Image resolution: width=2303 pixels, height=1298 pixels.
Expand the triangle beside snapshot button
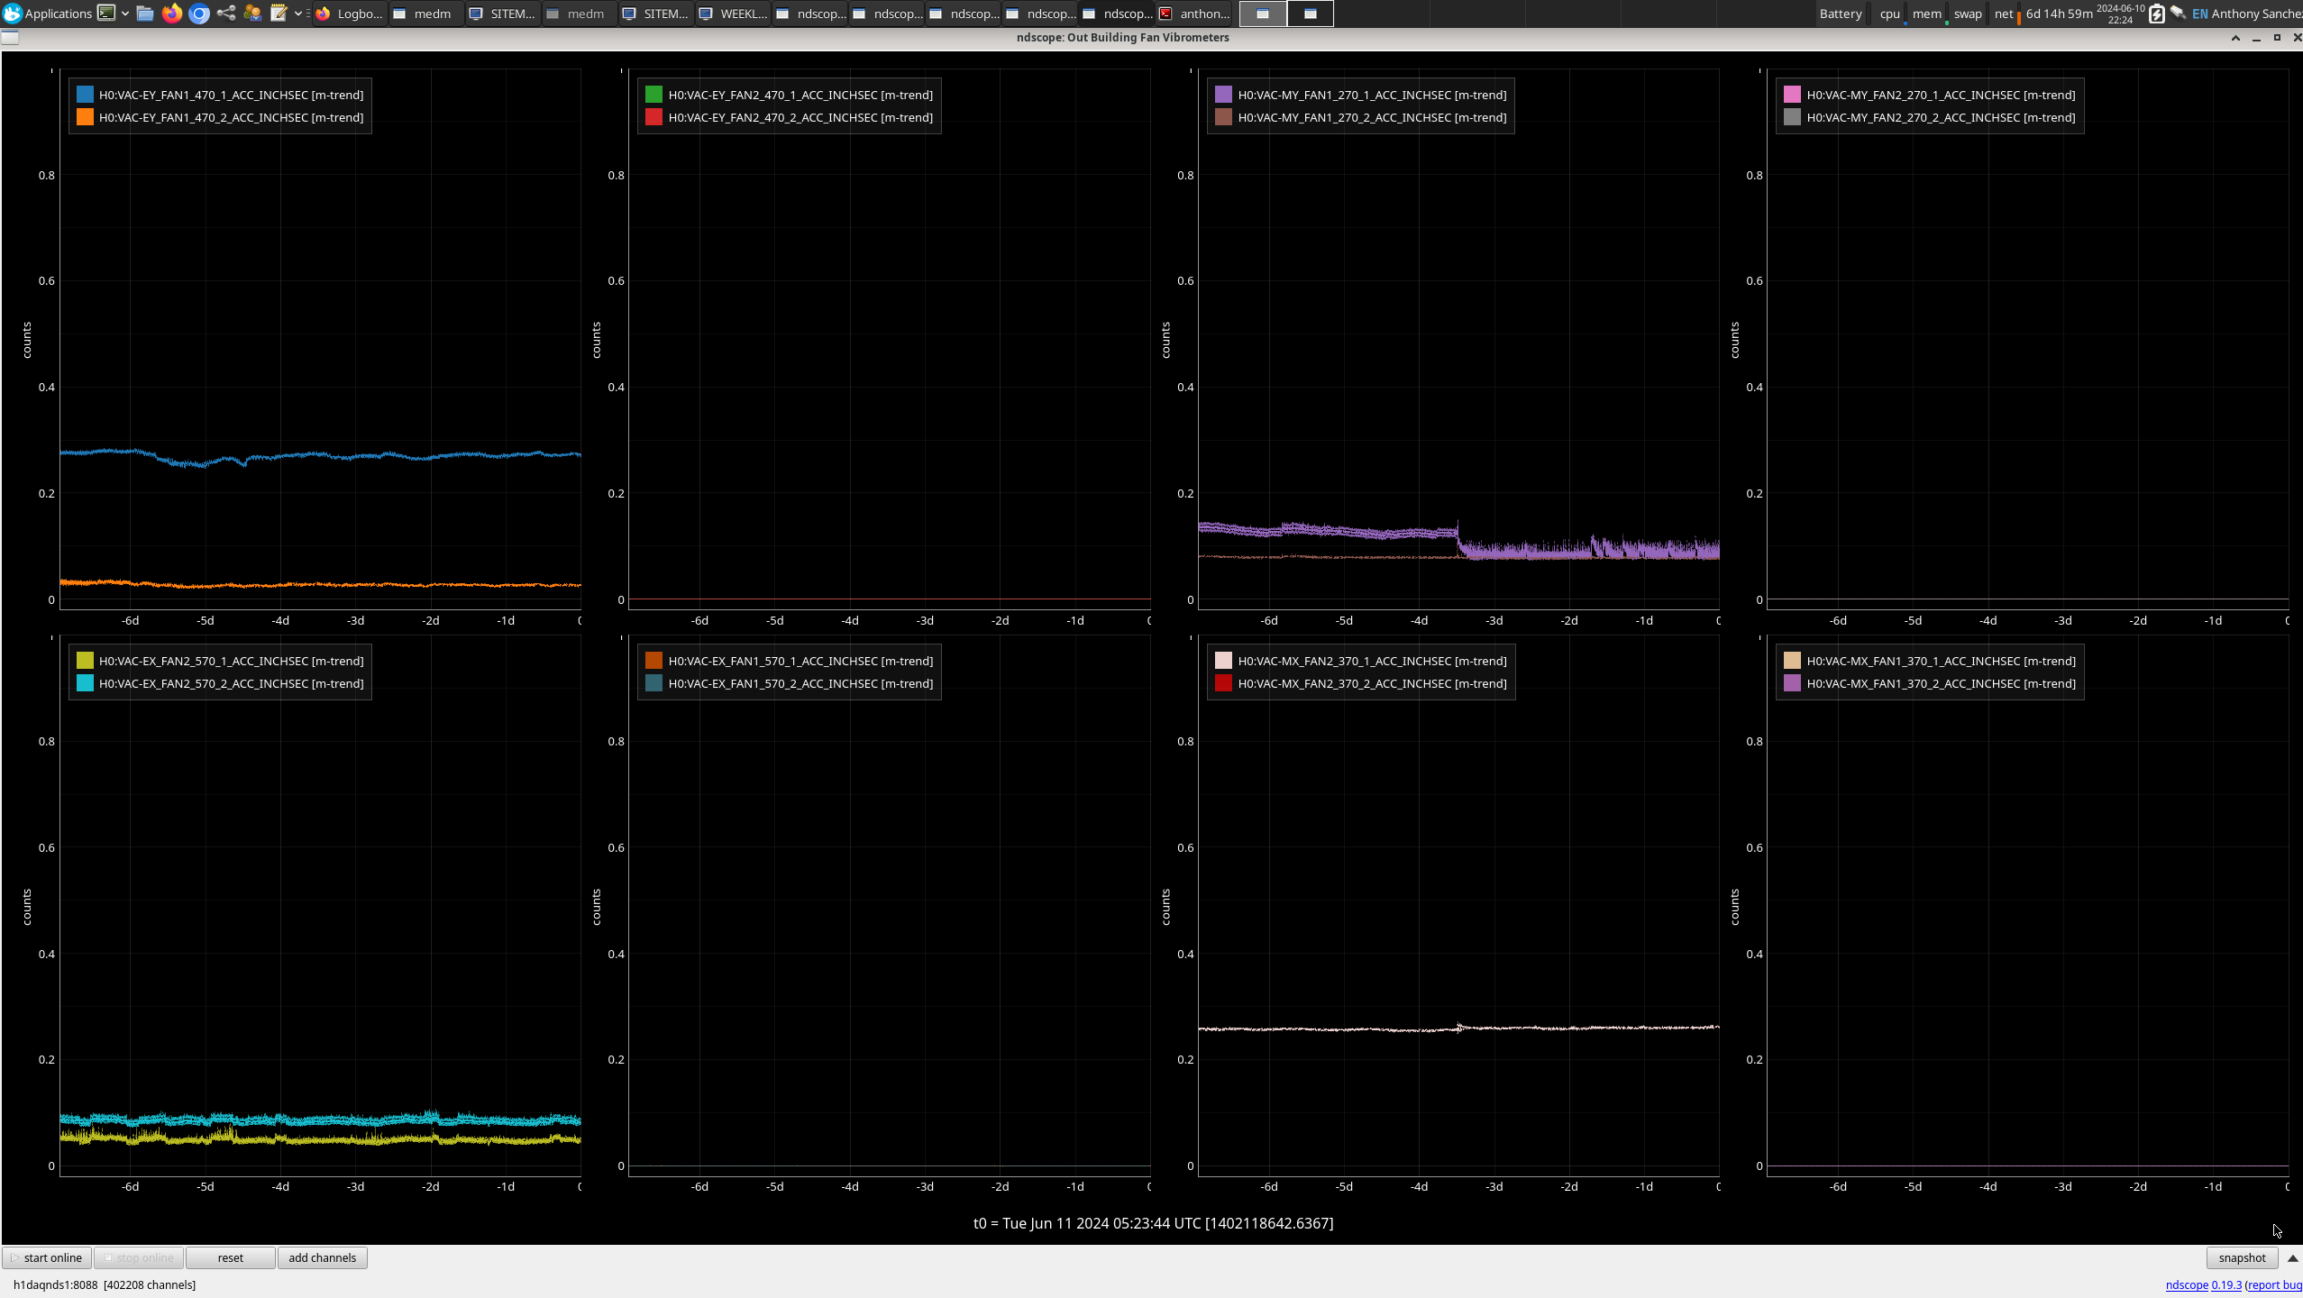(2293, 1258)
